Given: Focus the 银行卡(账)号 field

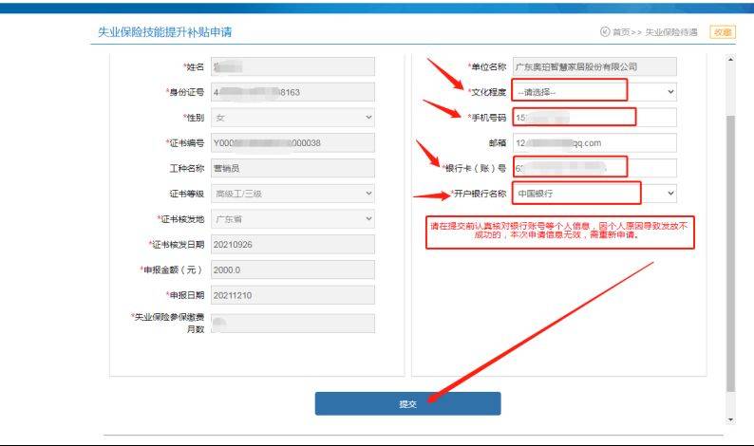Looking at the screenshot, I should 594,168.
